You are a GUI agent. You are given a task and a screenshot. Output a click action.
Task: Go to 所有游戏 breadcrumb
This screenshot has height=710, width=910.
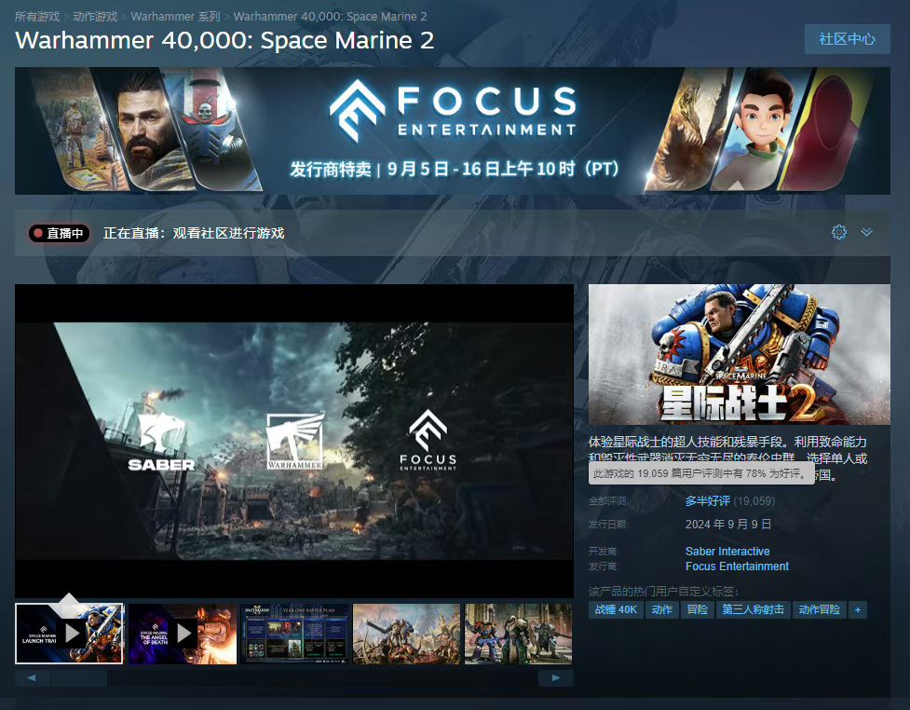click(x=37, y=16)
